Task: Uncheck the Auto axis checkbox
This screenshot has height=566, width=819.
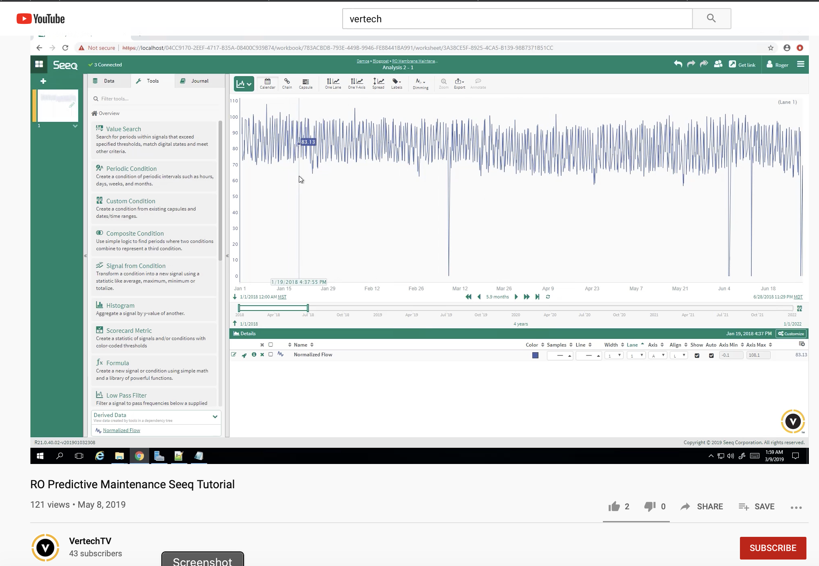Action: point(711,355)
